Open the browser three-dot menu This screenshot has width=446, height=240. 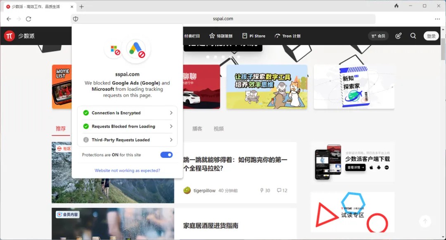(437, 19)
